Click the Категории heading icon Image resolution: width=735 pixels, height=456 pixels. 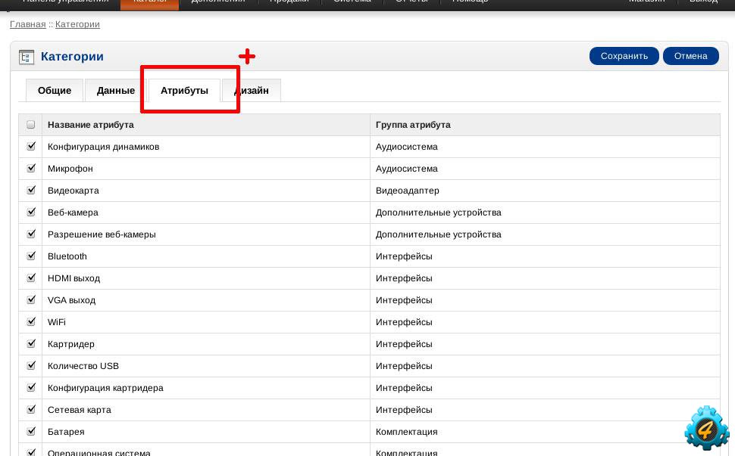point(27,57)
